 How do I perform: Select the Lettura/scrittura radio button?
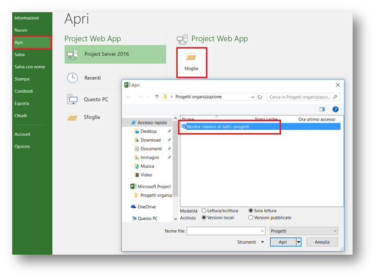tap(204, 211)
